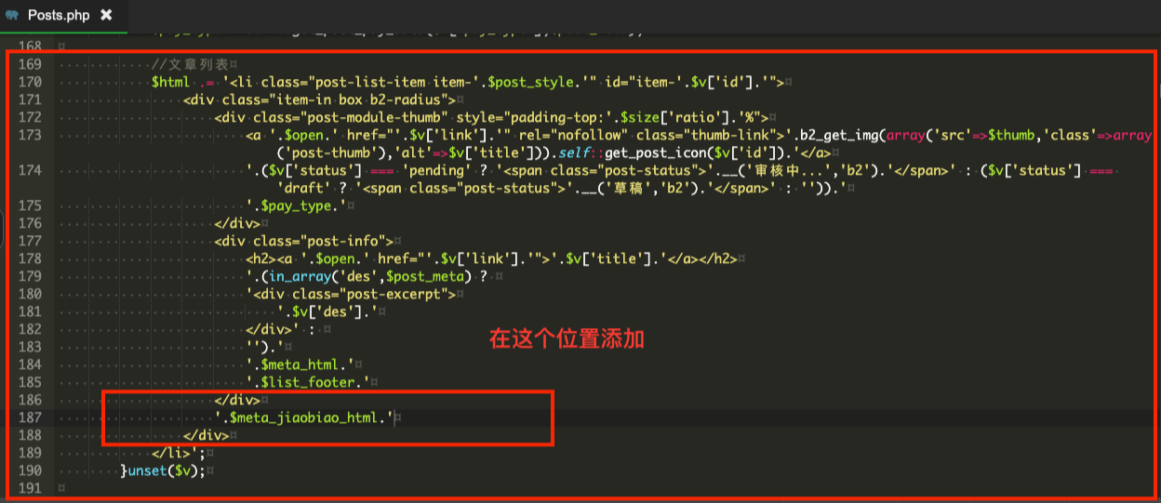
Task: Click line number 190 in gutter
Action: tap(29, 470)
